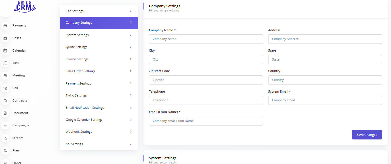This screenshot has height=164, width=391.
Task: Open Email Notification Settings by label
Action: pyautogui.click(x=85, y=108)
